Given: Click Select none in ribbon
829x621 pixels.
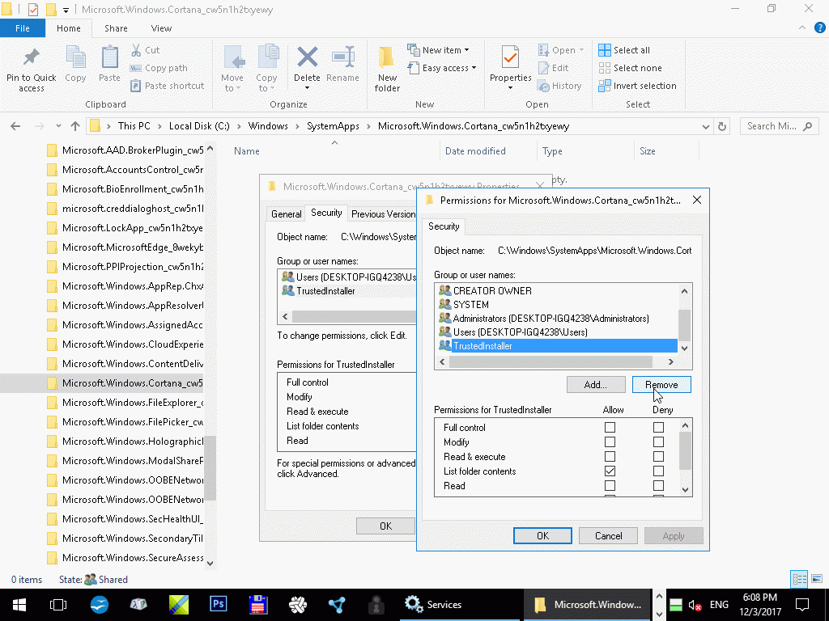Looking at the screenshot, I should tap(630, 68).
